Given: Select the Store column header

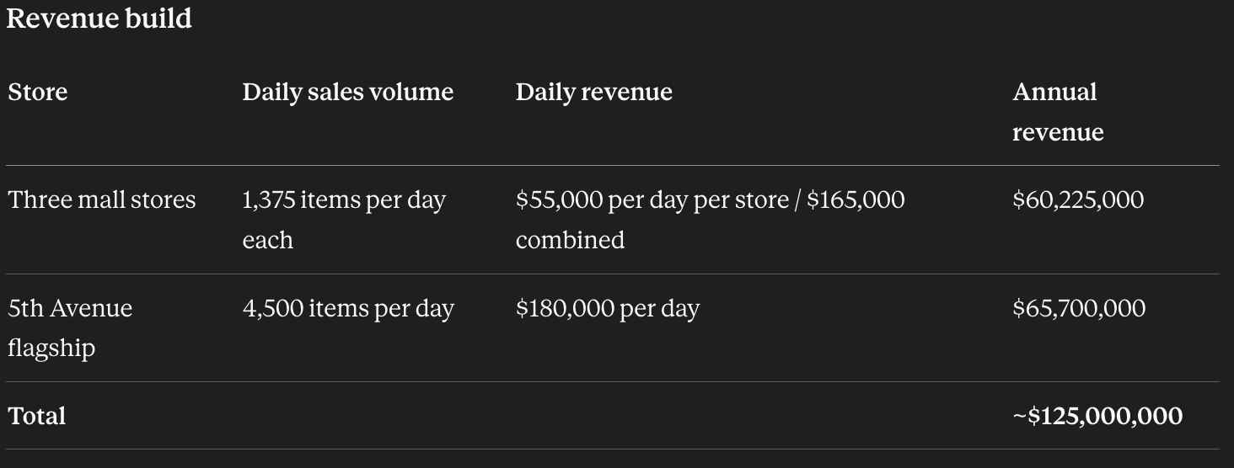Looking at the screenshot, I should pyautogui.click(x=38, y=92).
